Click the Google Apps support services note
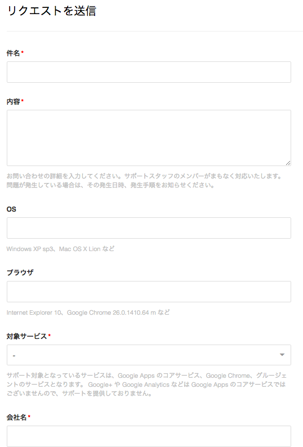The image size is (303, 447). point(146,385)
